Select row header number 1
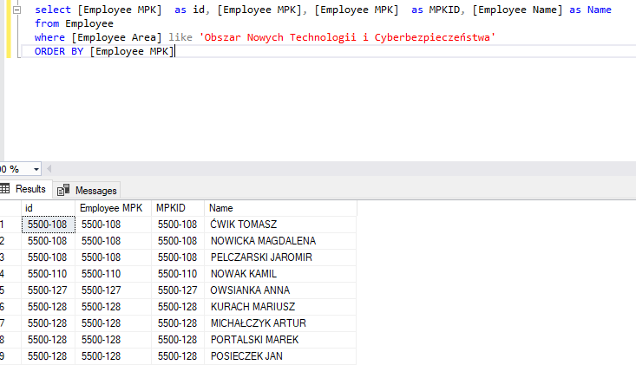 tap(10, 225)
